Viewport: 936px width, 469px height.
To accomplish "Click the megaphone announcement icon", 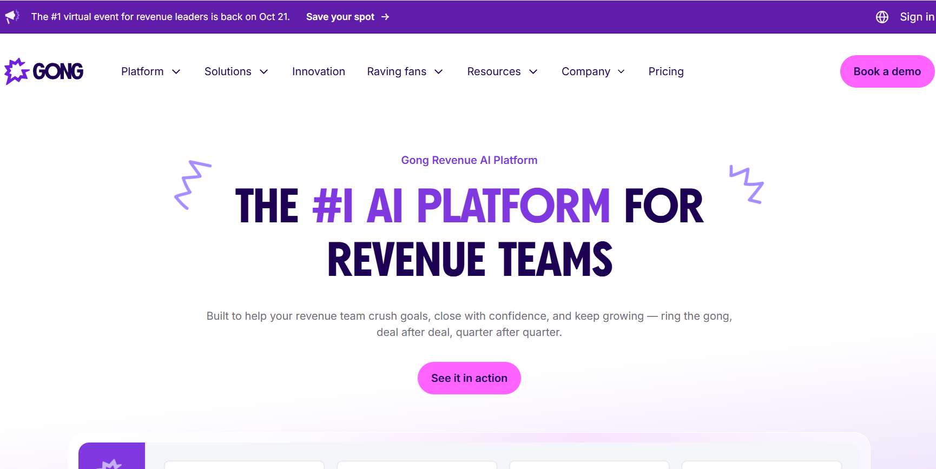I will tap(12, 17).
